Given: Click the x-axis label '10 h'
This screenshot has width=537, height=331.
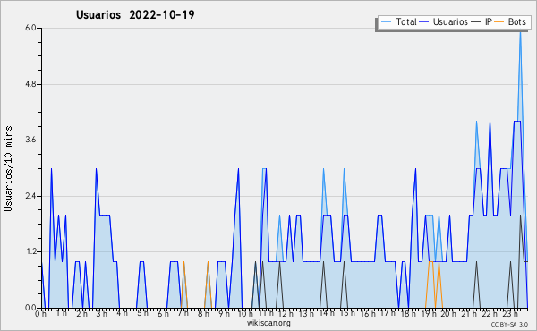Looking at the screenshot, I should point(245,313).
